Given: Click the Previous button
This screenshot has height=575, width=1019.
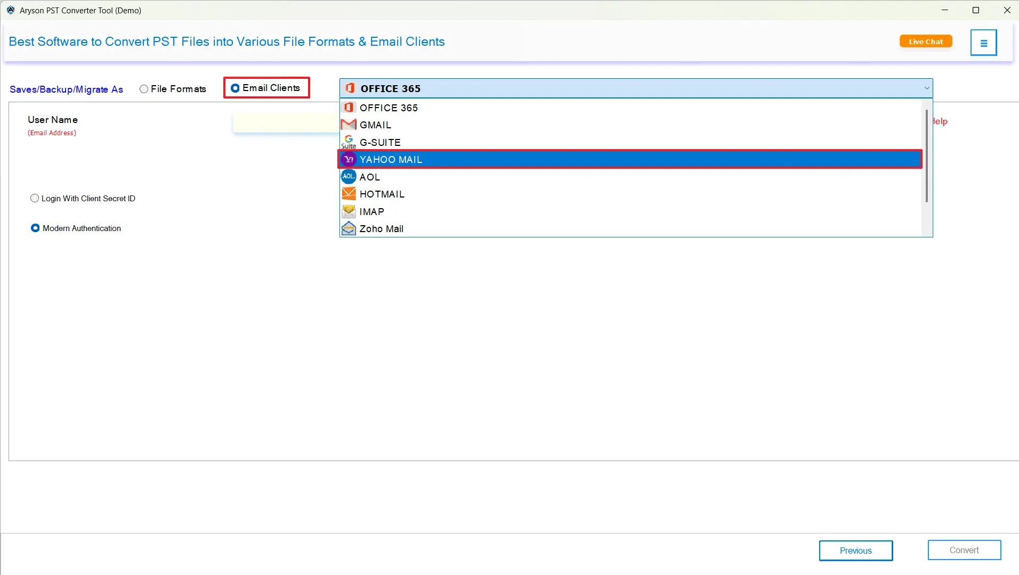Looking at the screenshot, I should (x=856, y=551).
